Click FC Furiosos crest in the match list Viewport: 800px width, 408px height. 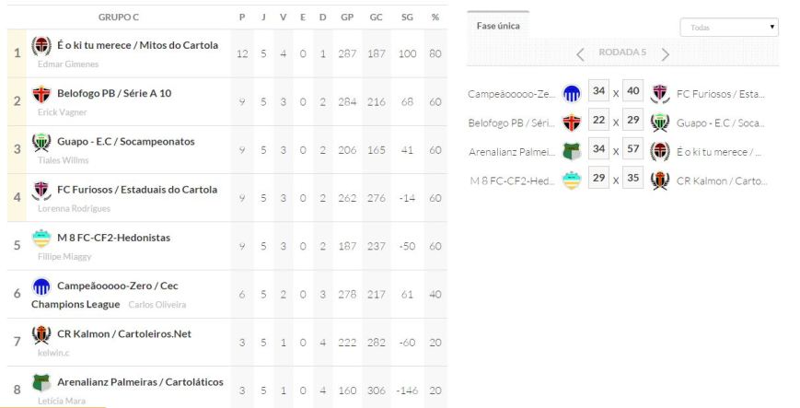(x=660, y=93)
